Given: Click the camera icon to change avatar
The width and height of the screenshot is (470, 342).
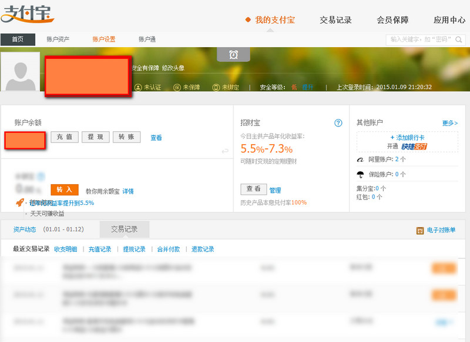Looking at the screenshot, I should click(x=234, y=53).
